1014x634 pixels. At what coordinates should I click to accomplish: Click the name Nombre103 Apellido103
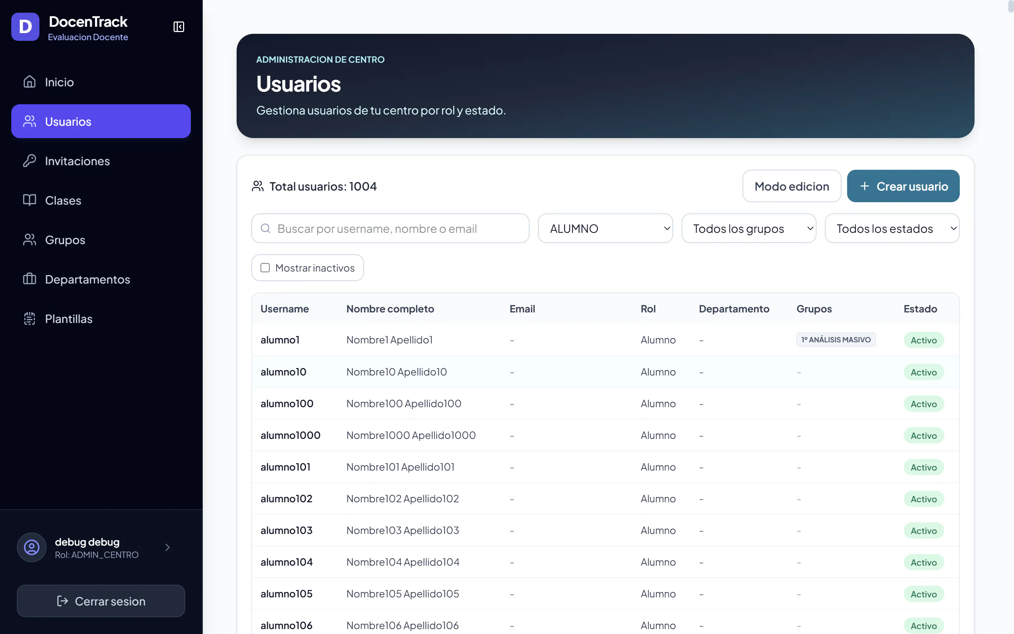point(403,530)
